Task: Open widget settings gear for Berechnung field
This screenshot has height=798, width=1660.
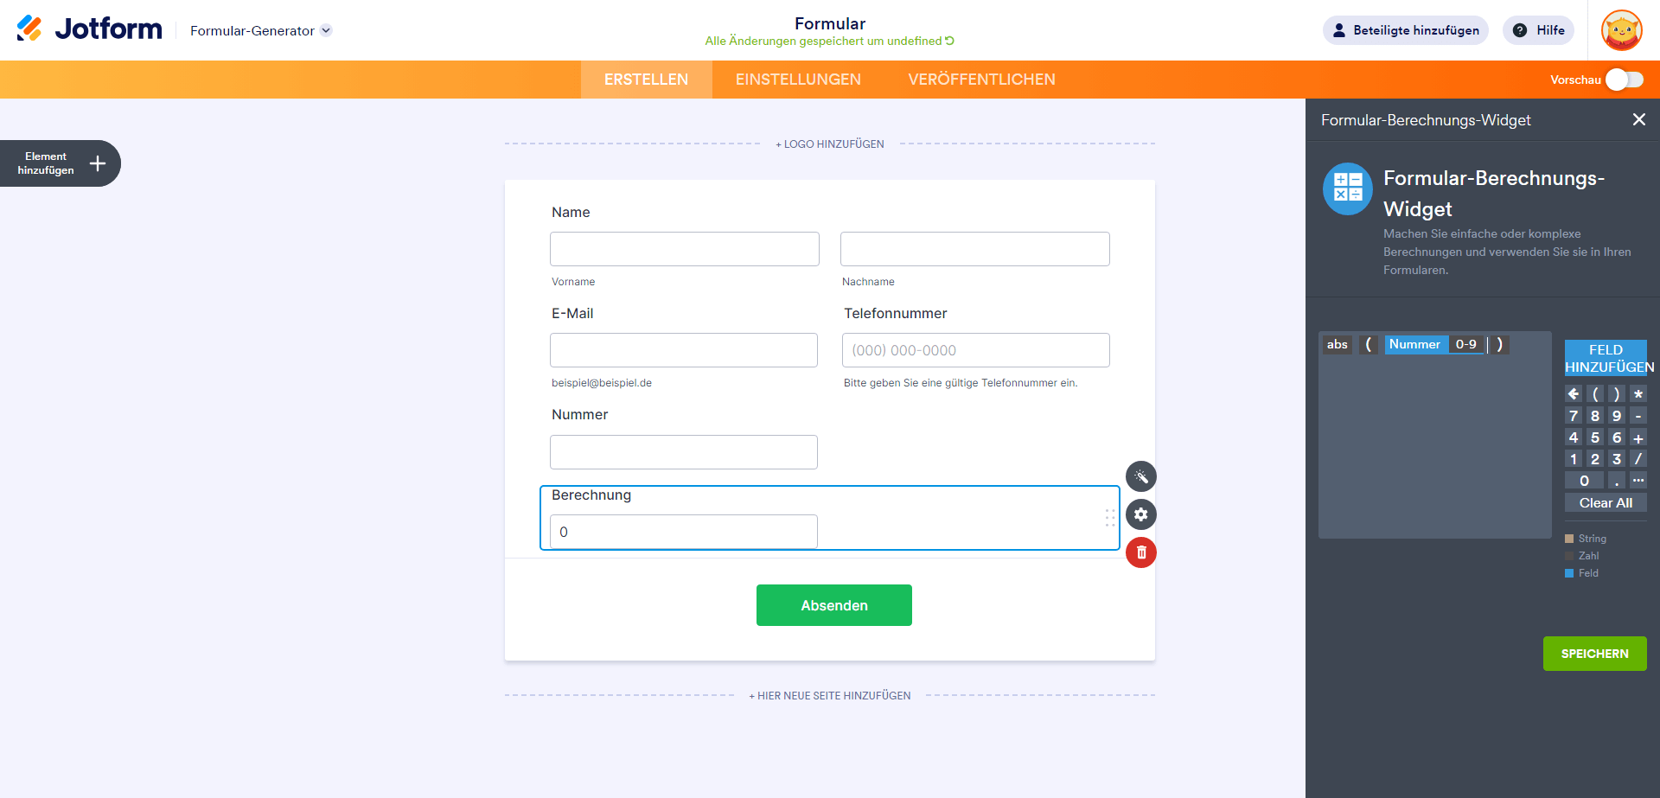Action: [x=1140, y=514]
